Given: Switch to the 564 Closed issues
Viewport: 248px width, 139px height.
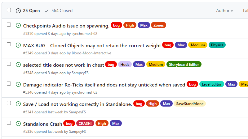Looking at the screenshot, I should pos(62,11).
